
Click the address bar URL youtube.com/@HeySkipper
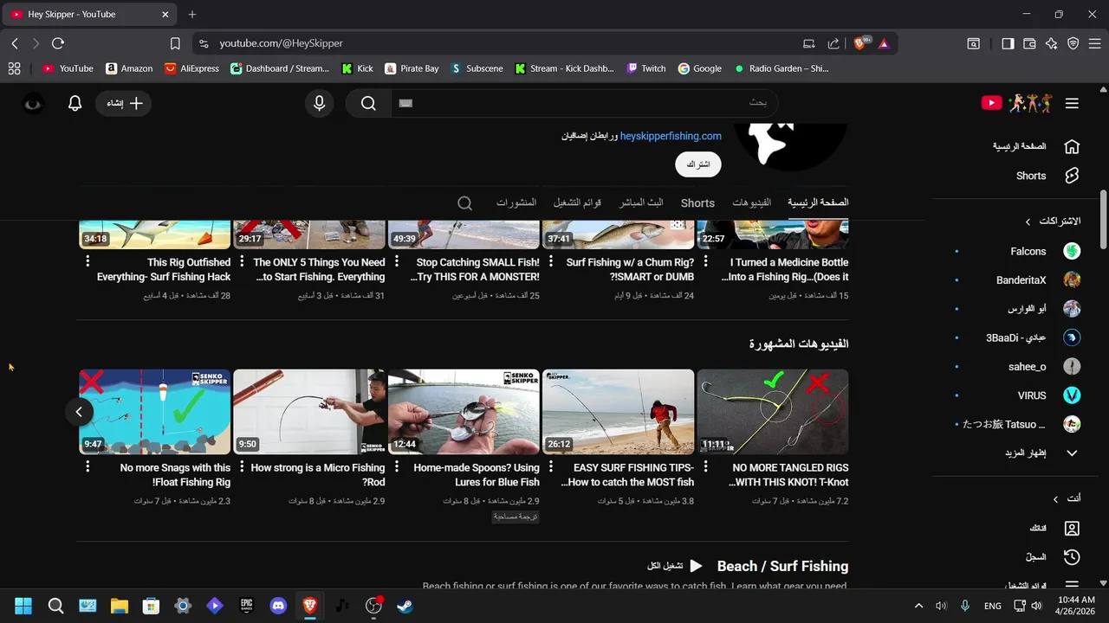tap(281, 43)
